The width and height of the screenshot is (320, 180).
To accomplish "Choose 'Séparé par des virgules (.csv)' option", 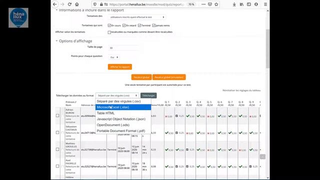I will [x=123, y=101].
